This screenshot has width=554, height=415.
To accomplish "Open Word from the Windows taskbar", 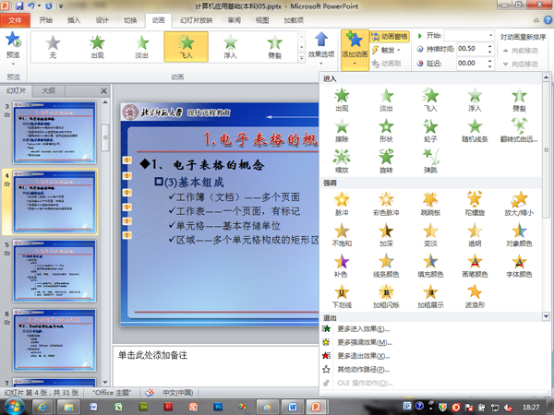I will pyautogui.click(x=295, y=405).
